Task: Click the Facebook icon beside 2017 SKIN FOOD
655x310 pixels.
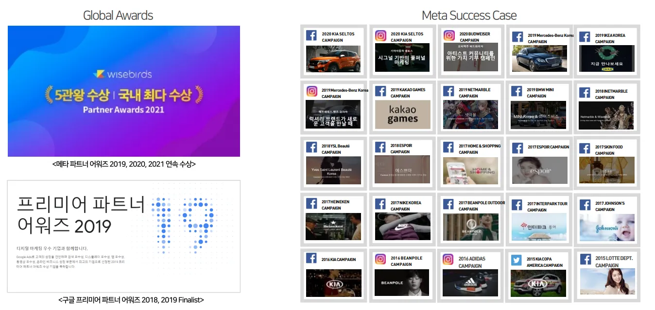Action: click(585, 148)
